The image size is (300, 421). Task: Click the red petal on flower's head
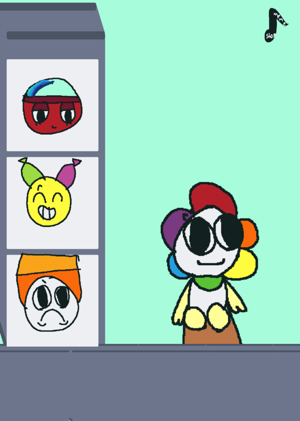pyautogui.click(x=213, y=197)
